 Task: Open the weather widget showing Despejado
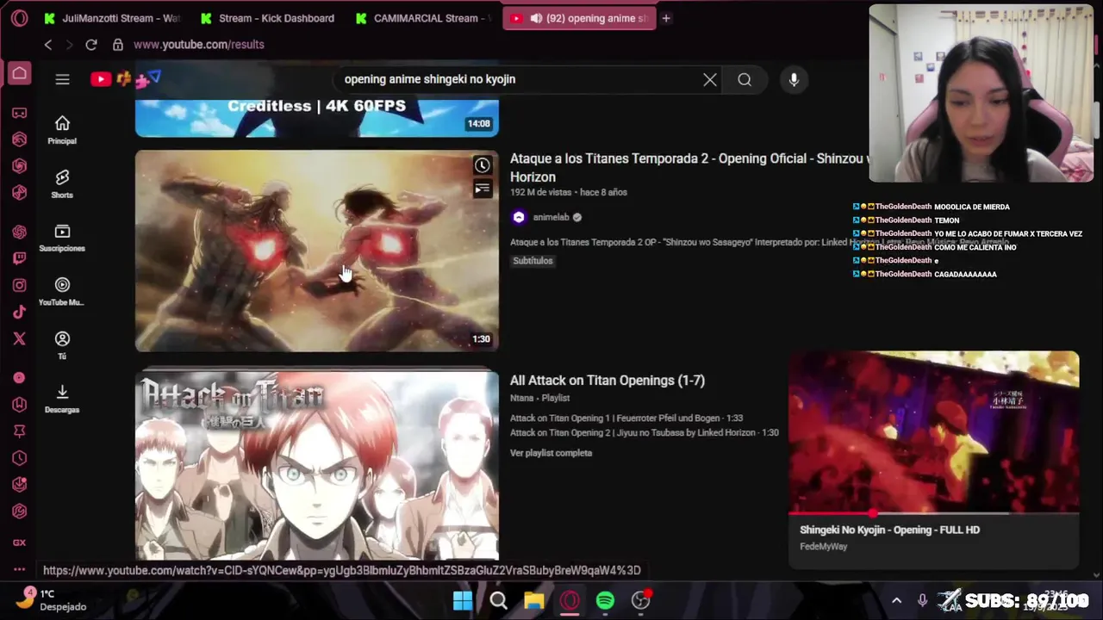tap(52, 600)
